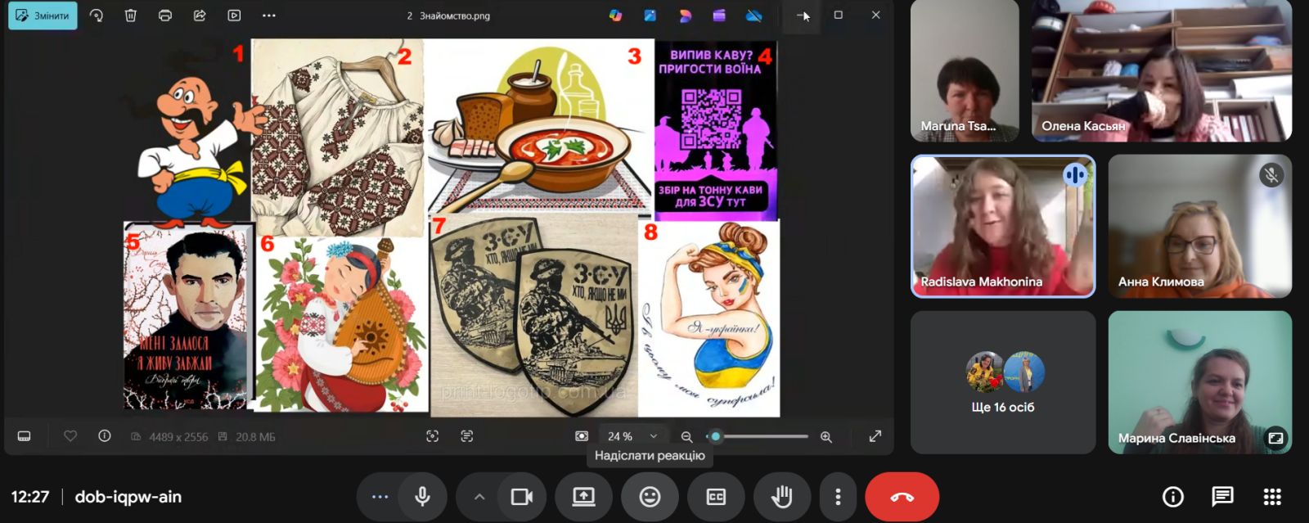Viewport: 1309px width, 523px height.
Task: Raise hand in the meeting
Action: tap(781, 497)
